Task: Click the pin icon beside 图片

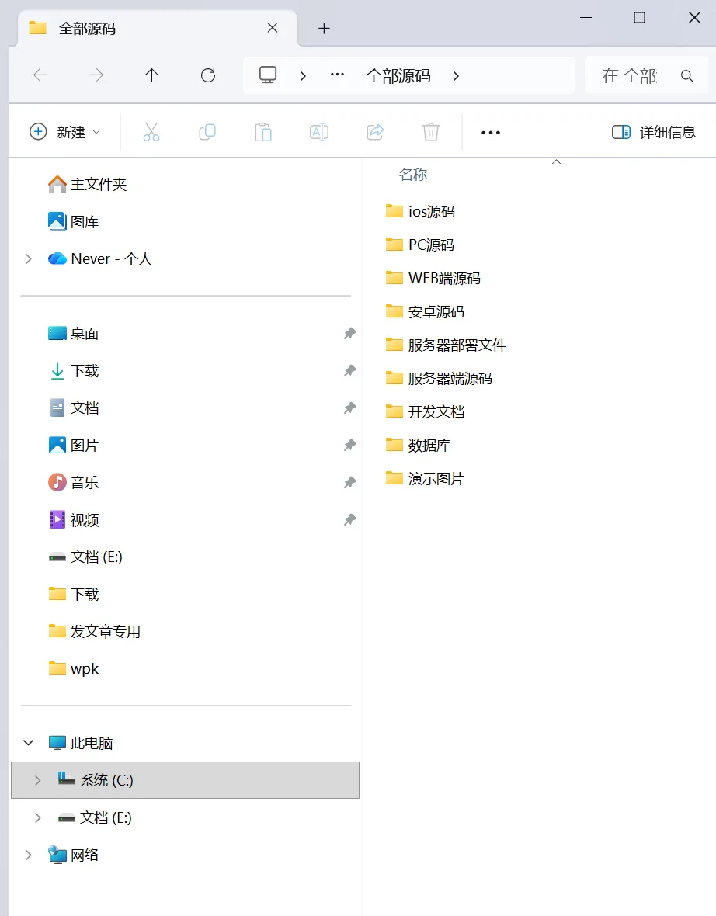Action: [349, 445]
